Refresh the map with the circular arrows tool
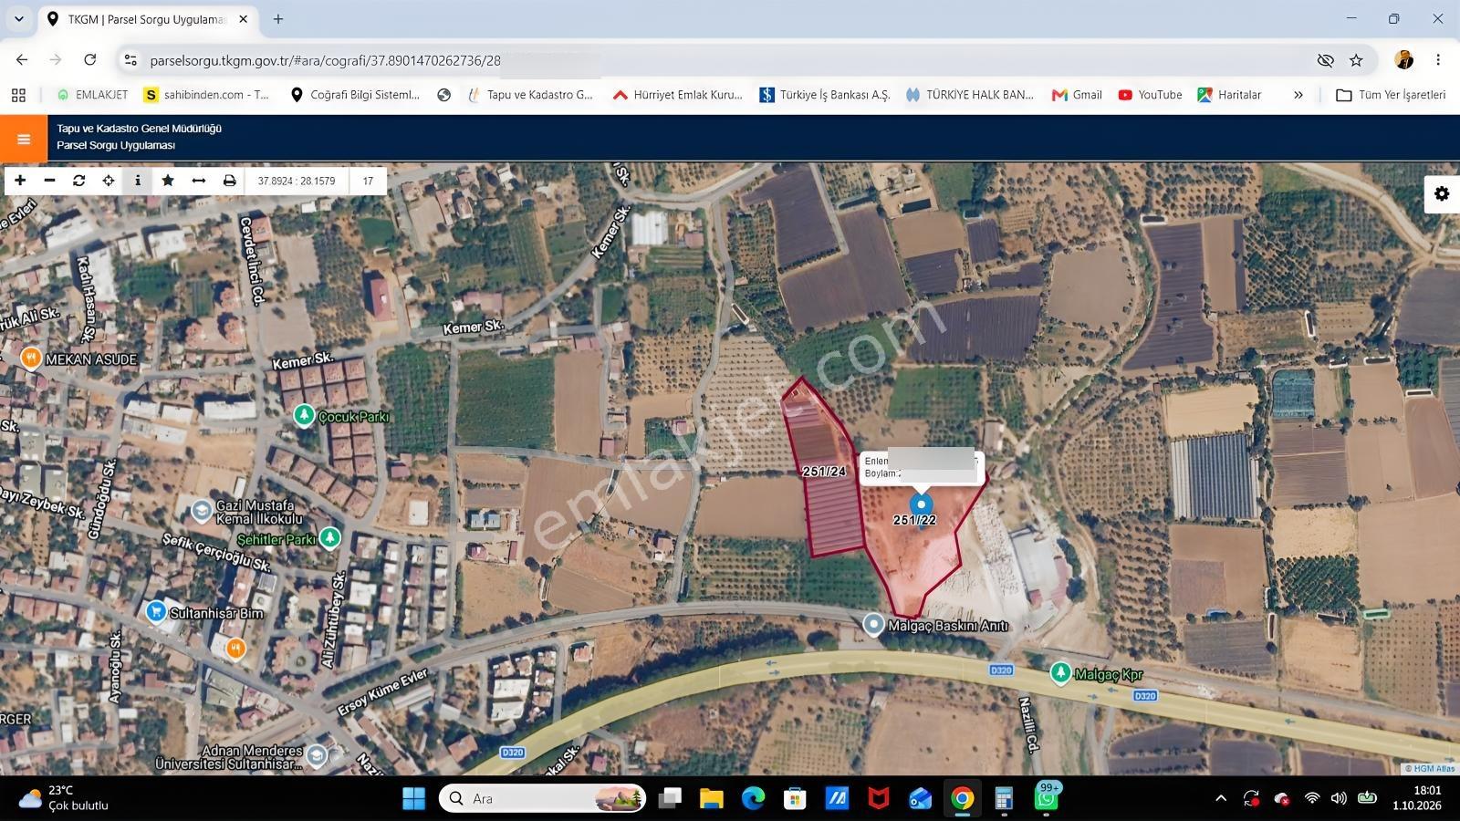1460x821 pixels. (x=79, y=181)
